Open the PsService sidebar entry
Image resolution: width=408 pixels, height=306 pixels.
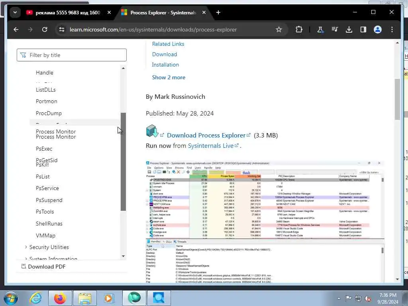47,188
